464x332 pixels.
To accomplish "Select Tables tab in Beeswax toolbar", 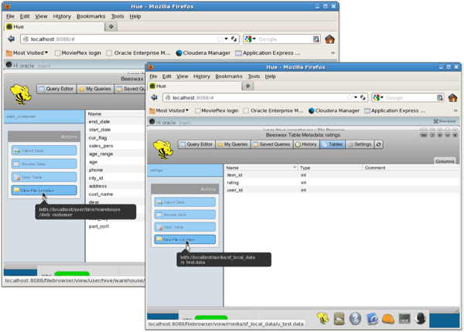I will [x=333, y=144].
